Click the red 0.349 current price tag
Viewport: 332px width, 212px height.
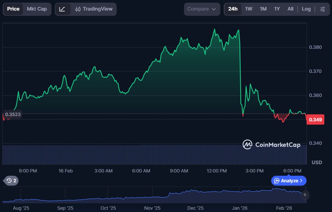(x=315, y=119)
